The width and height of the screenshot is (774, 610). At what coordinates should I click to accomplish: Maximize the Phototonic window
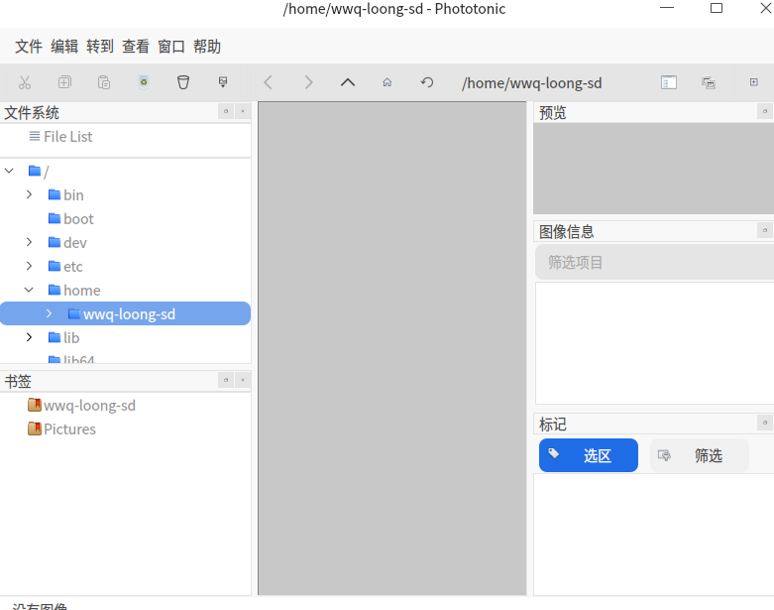pos(717,8)
